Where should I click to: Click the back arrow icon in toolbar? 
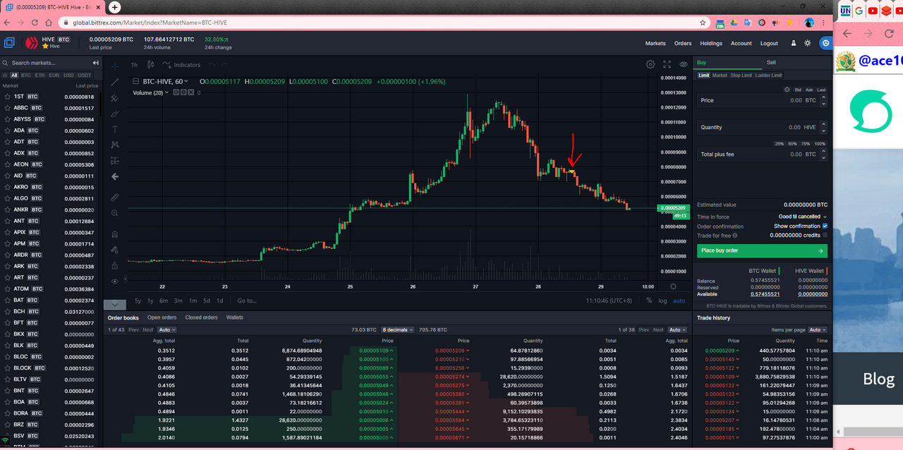coord(114,176)
